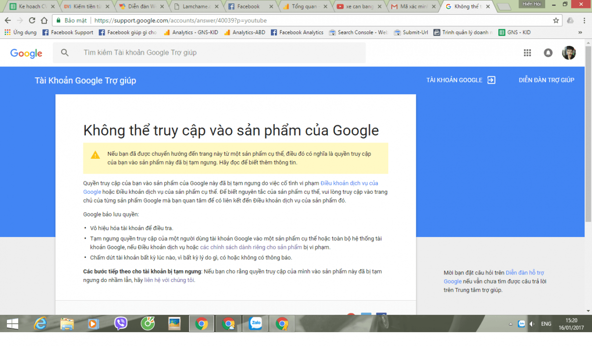Switch to the Diễn đàn tab

point(141,6)
